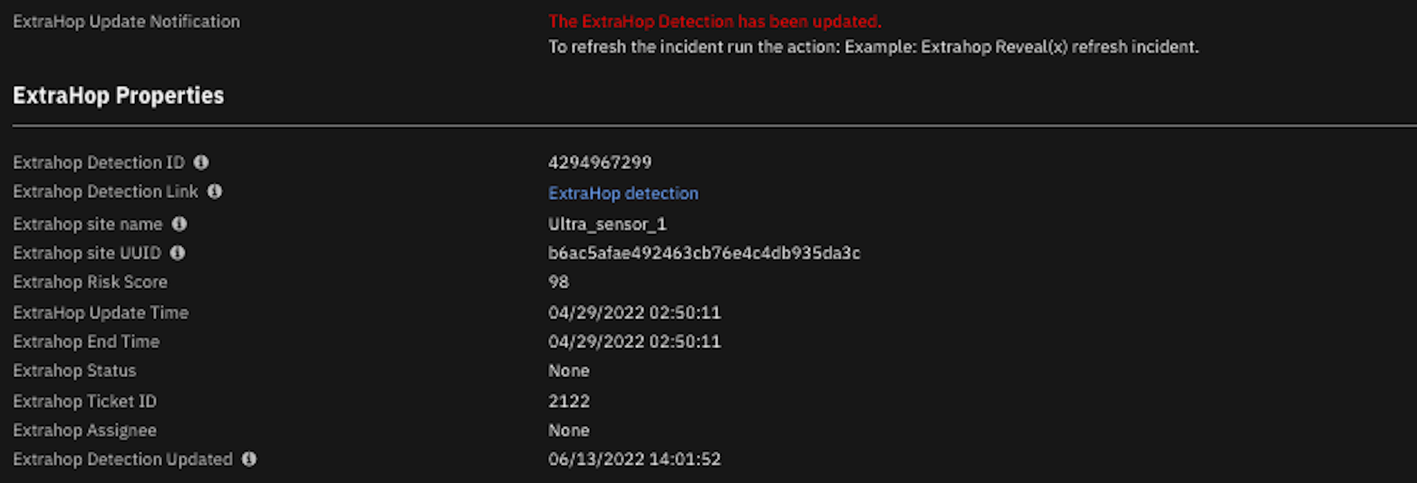The width and height of the screenshot is (1417, 483).
Task: Click info icon next to Extrahop site name
Action: pos(179,224)
